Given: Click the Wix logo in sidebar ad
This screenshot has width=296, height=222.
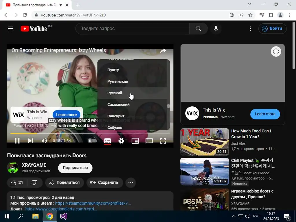Looking at the screenshot, I should coord(192,113).
